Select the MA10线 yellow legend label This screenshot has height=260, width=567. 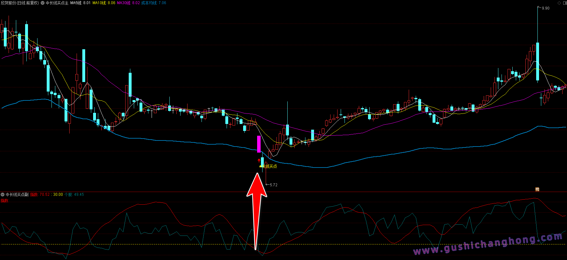pyautogui.click(x=104, y=3)
